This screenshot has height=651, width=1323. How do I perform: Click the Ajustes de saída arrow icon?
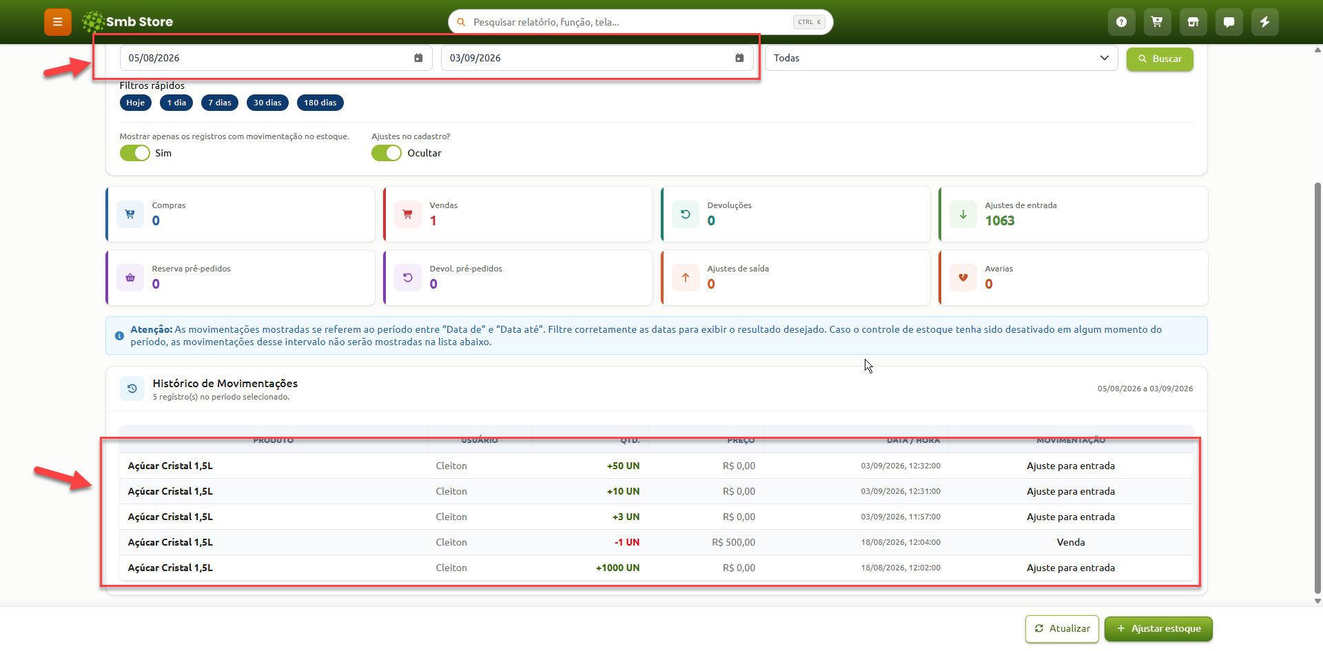[686, 278]
